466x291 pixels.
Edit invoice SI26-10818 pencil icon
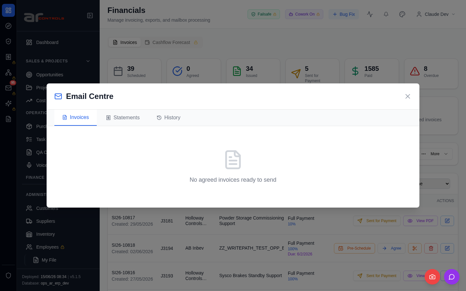tap(447, 248)
